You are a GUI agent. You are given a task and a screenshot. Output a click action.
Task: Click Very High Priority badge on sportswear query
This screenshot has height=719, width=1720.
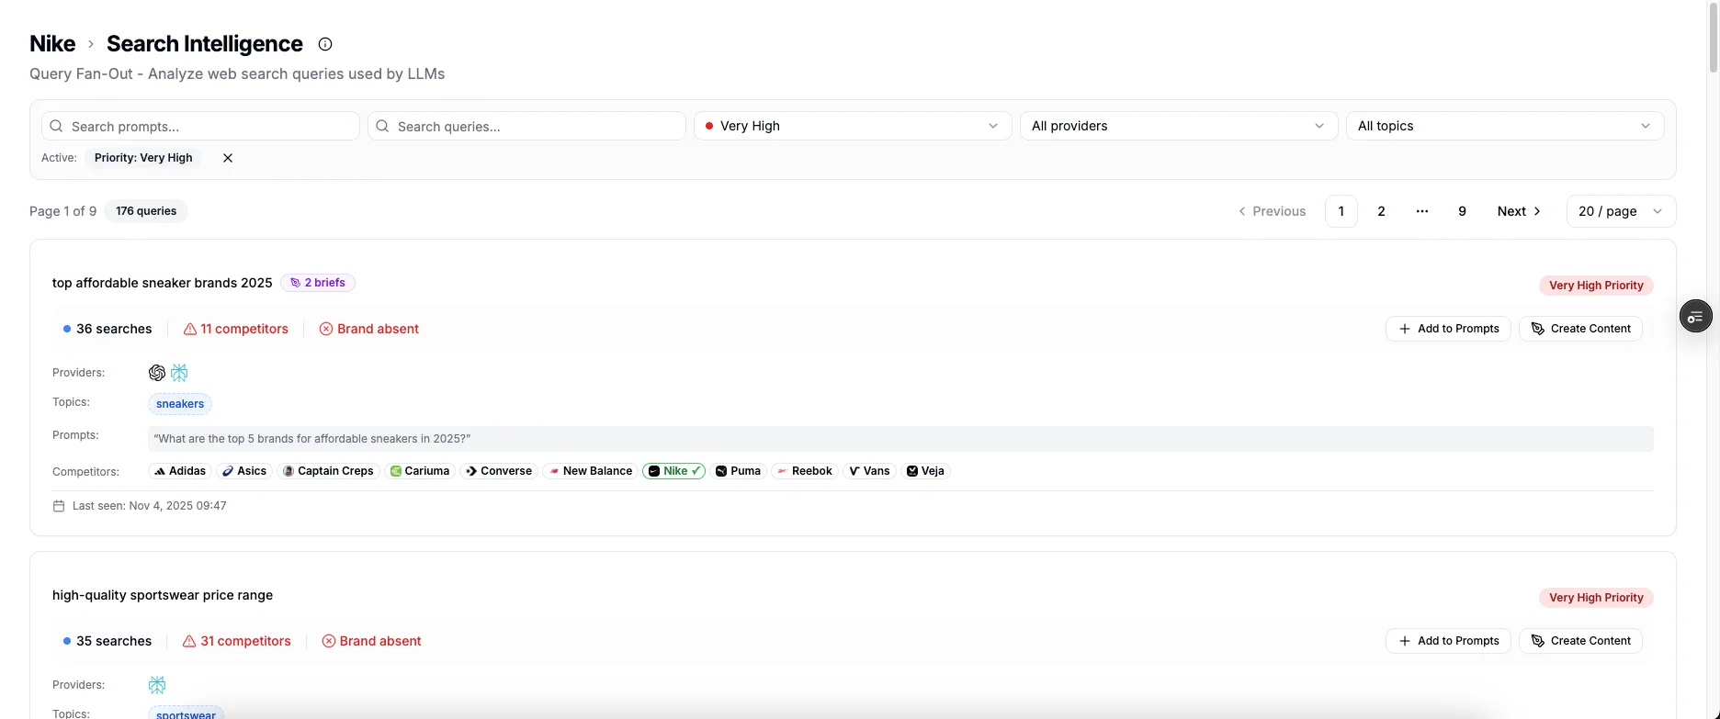(x=1596, y=598)
